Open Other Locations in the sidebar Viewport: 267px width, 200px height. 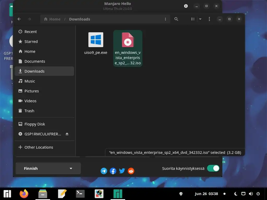point(44,147)
